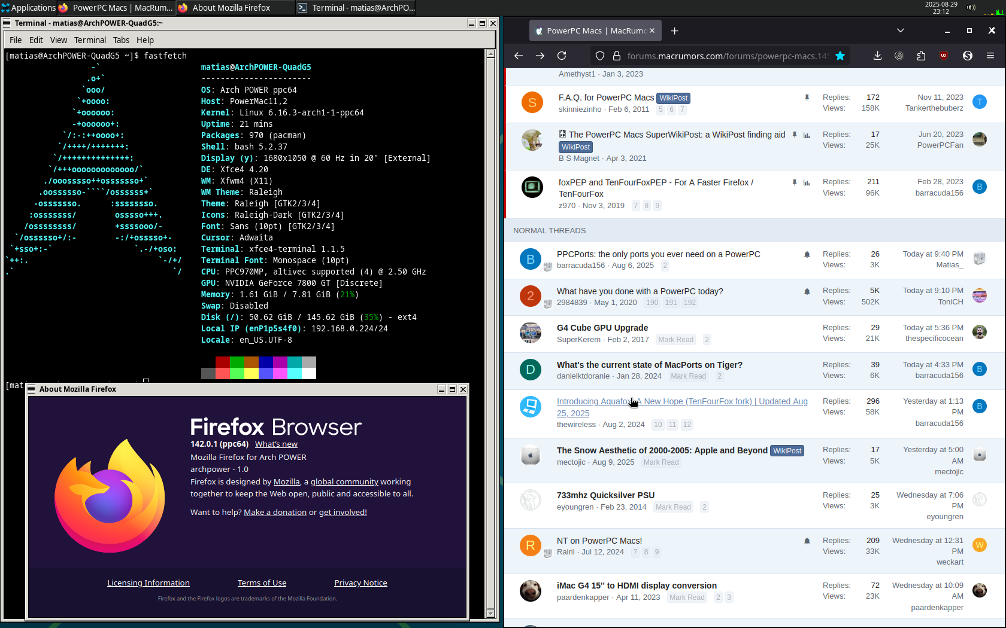
Task: Select the About Mozilla Firefox taskbar item
Action: [235, 7]
